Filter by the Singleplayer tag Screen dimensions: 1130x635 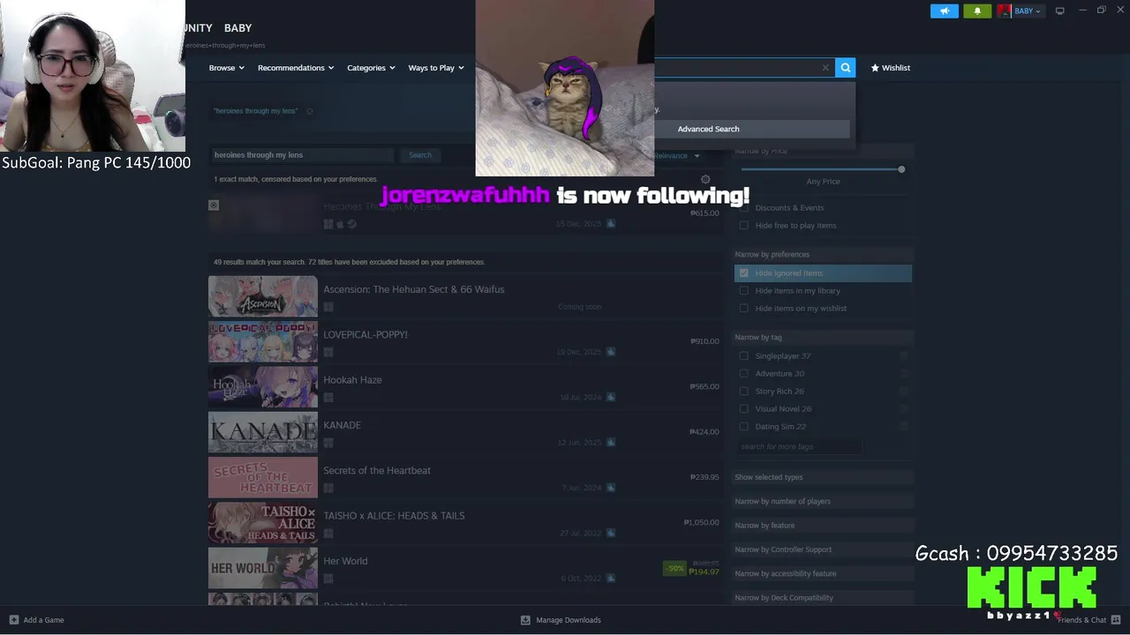(x=743, y=356)
